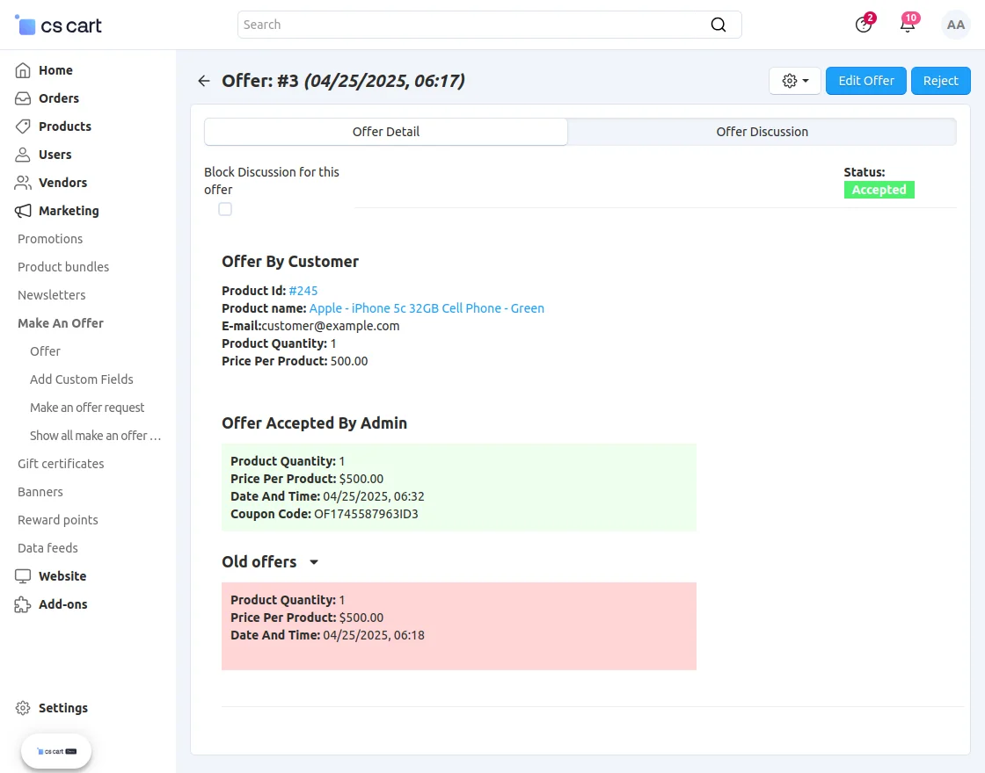This screenshot has height=773, width=985.
Task: Tick the Block Discussion checkbox
Action: pos(225,209)
